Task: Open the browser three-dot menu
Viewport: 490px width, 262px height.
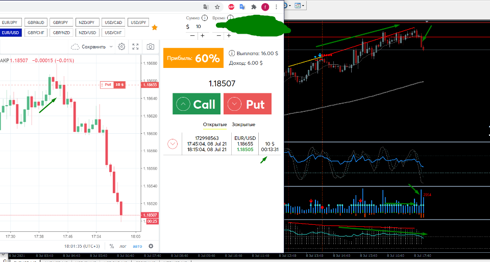Action: [277, 7]
